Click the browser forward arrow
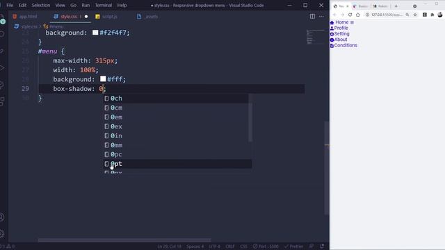Screen dimensions: 445x250 (x=342, y=15)
